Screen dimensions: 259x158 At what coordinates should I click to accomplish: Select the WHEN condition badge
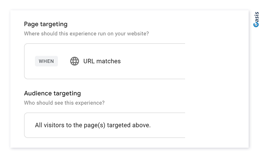pyautogui.click(x=46, y=61)
